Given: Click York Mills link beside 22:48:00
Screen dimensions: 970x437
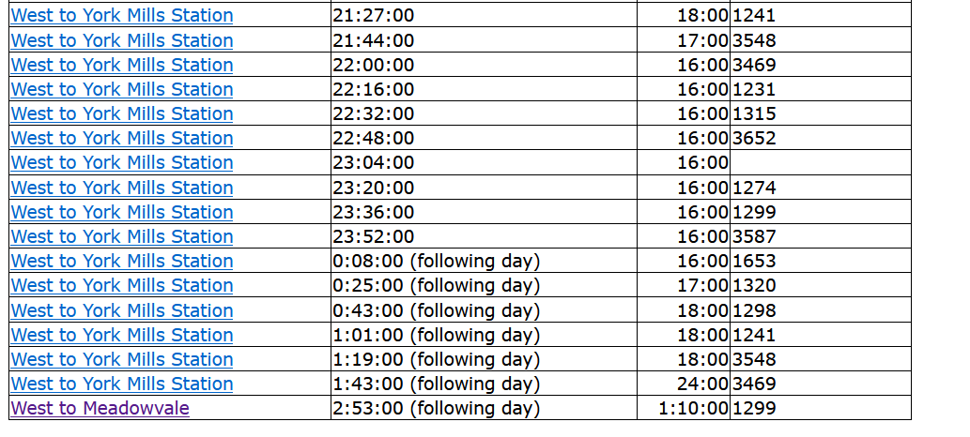Looking at the screenshot, I should [x=121, y=138].
